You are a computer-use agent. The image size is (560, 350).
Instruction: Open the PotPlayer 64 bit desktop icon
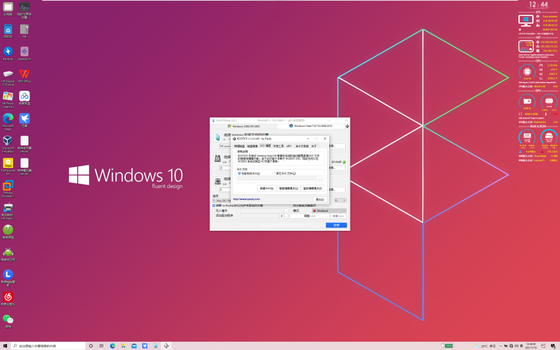[8, 166]
